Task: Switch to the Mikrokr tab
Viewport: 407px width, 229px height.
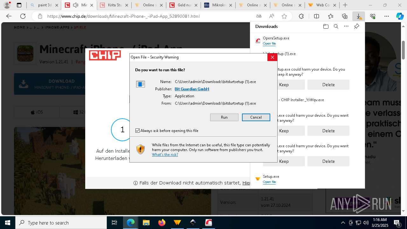Action: [x=218, y=5]
